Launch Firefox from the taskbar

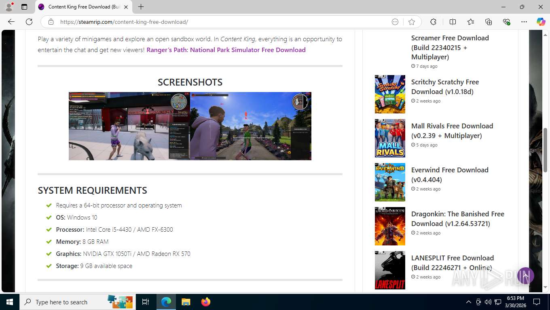[x=205, y=302]
